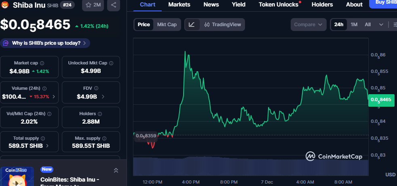
Task: Click the share icon next to watchlist
Action: tap(113, 5)
